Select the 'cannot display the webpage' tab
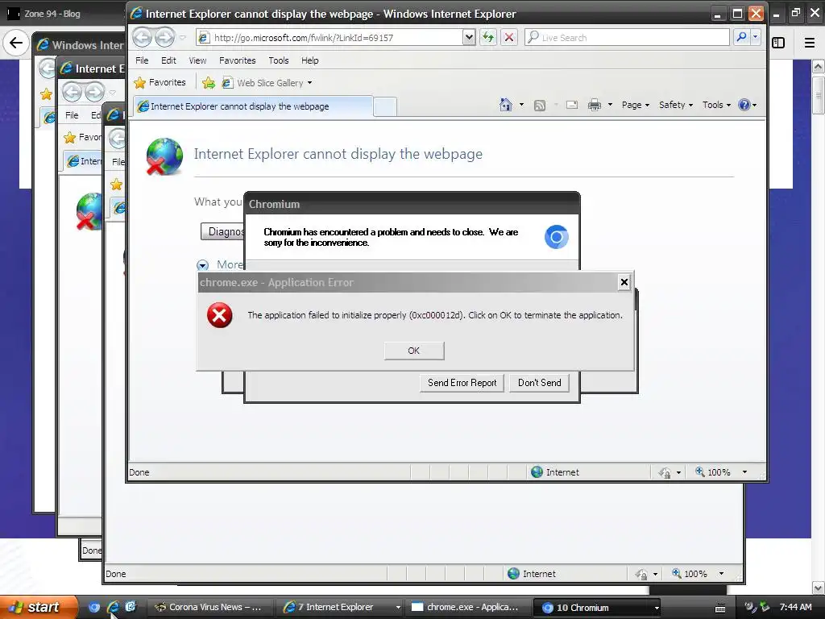The width and height of the screenshot is (825, 619). pyautogui.click(x=253, y=106)
